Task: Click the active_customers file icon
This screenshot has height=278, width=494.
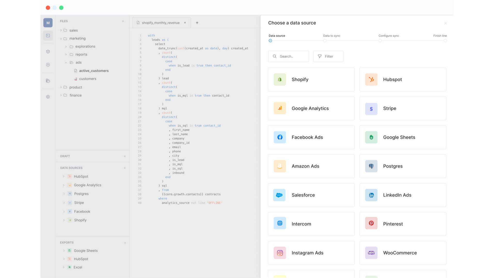Action: (x=76, y=70)
